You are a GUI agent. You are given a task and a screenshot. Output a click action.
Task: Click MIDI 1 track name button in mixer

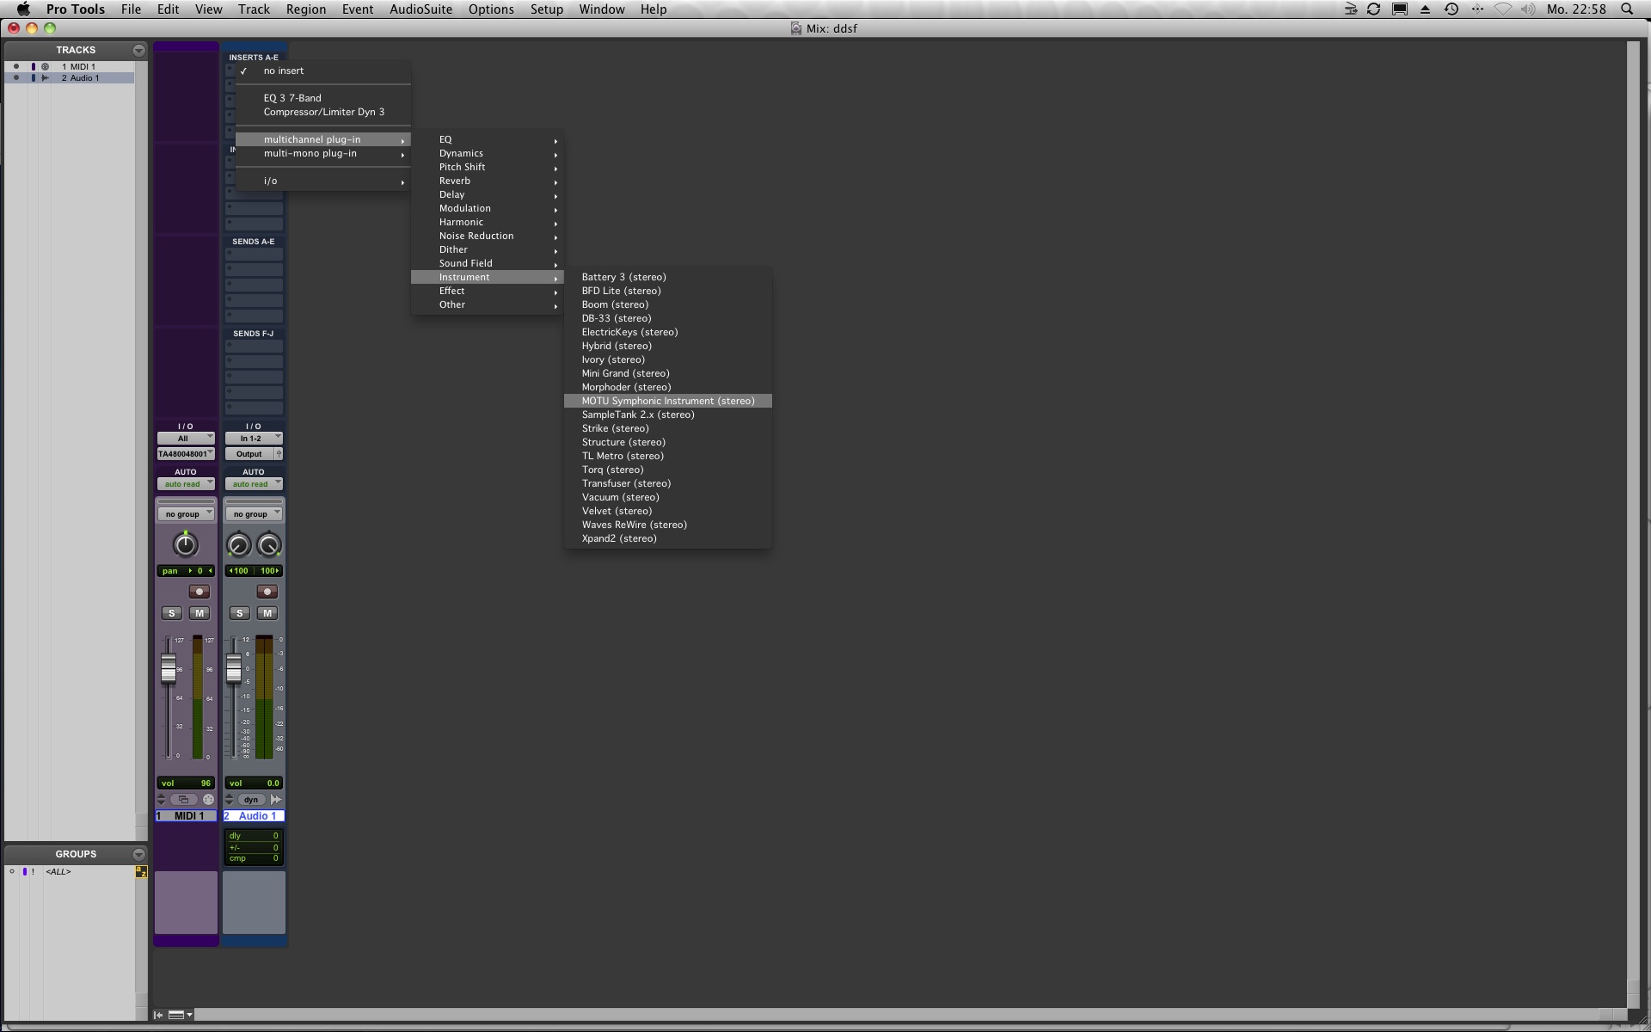point(186,816)
